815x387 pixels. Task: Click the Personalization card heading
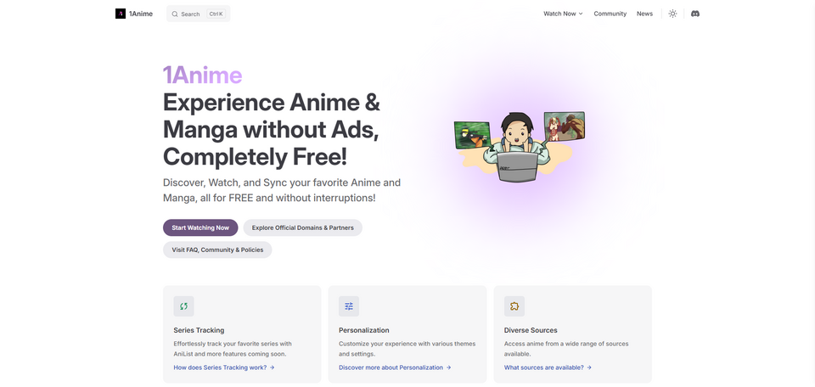point(364,330)
